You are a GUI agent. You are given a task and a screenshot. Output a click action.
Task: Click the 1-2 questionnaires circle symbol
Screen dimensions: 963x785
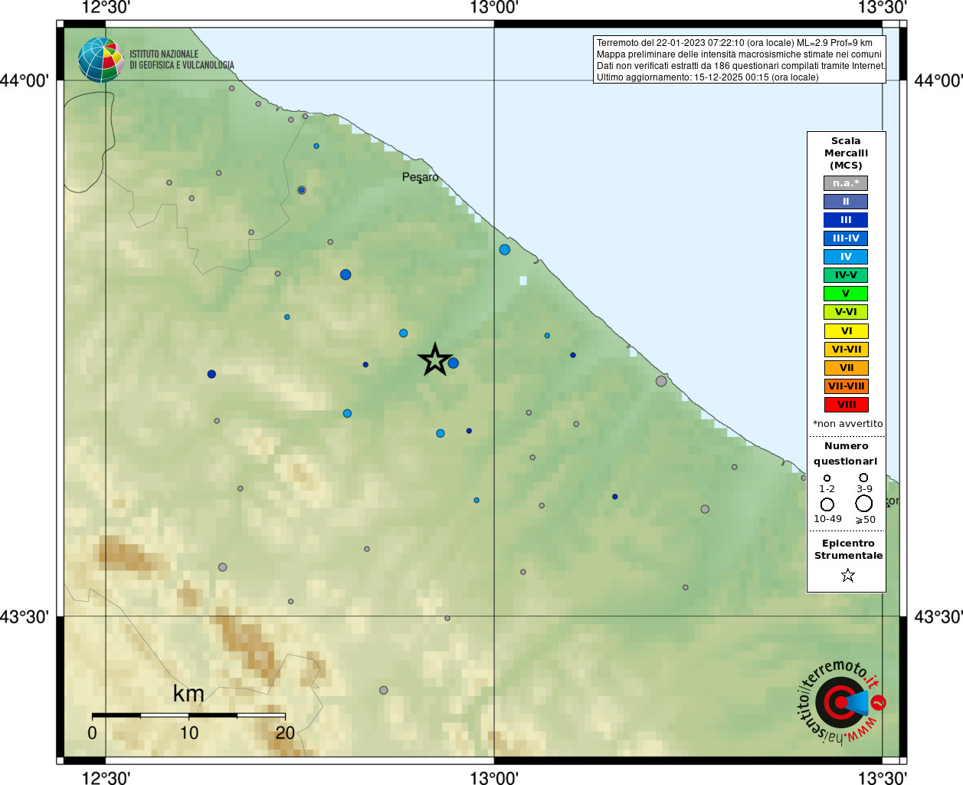click(827, 478)
